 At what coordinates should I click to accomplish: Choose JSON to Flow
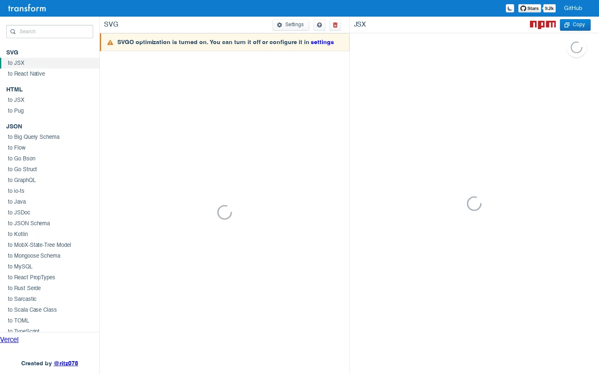coord(50,148)
